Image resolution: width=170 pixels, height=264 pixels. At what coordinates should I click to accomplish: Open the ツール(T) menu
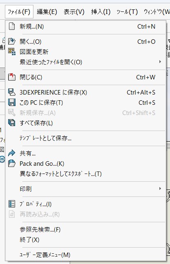[x=127, y=12]
